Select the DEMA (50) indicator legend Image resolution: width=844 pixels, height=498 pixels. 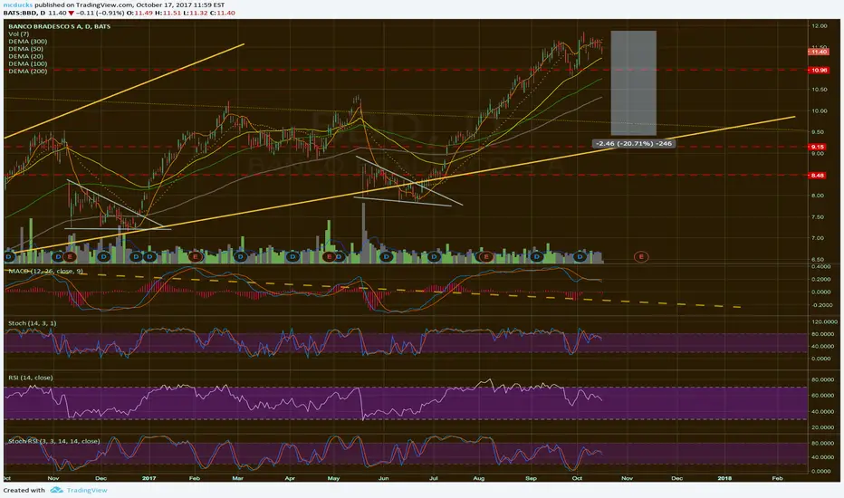(26, 49)
